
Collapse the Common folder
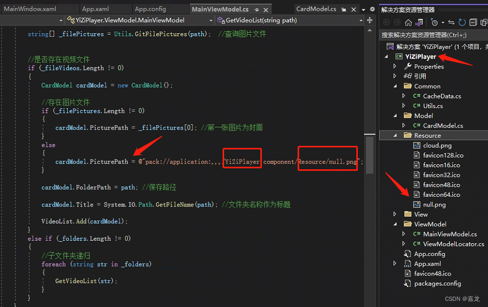(395, 86)
